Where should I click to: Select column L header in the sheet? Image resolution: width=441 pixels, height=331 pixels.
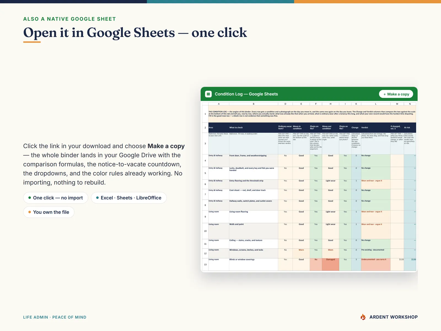(x=376, y=104)
